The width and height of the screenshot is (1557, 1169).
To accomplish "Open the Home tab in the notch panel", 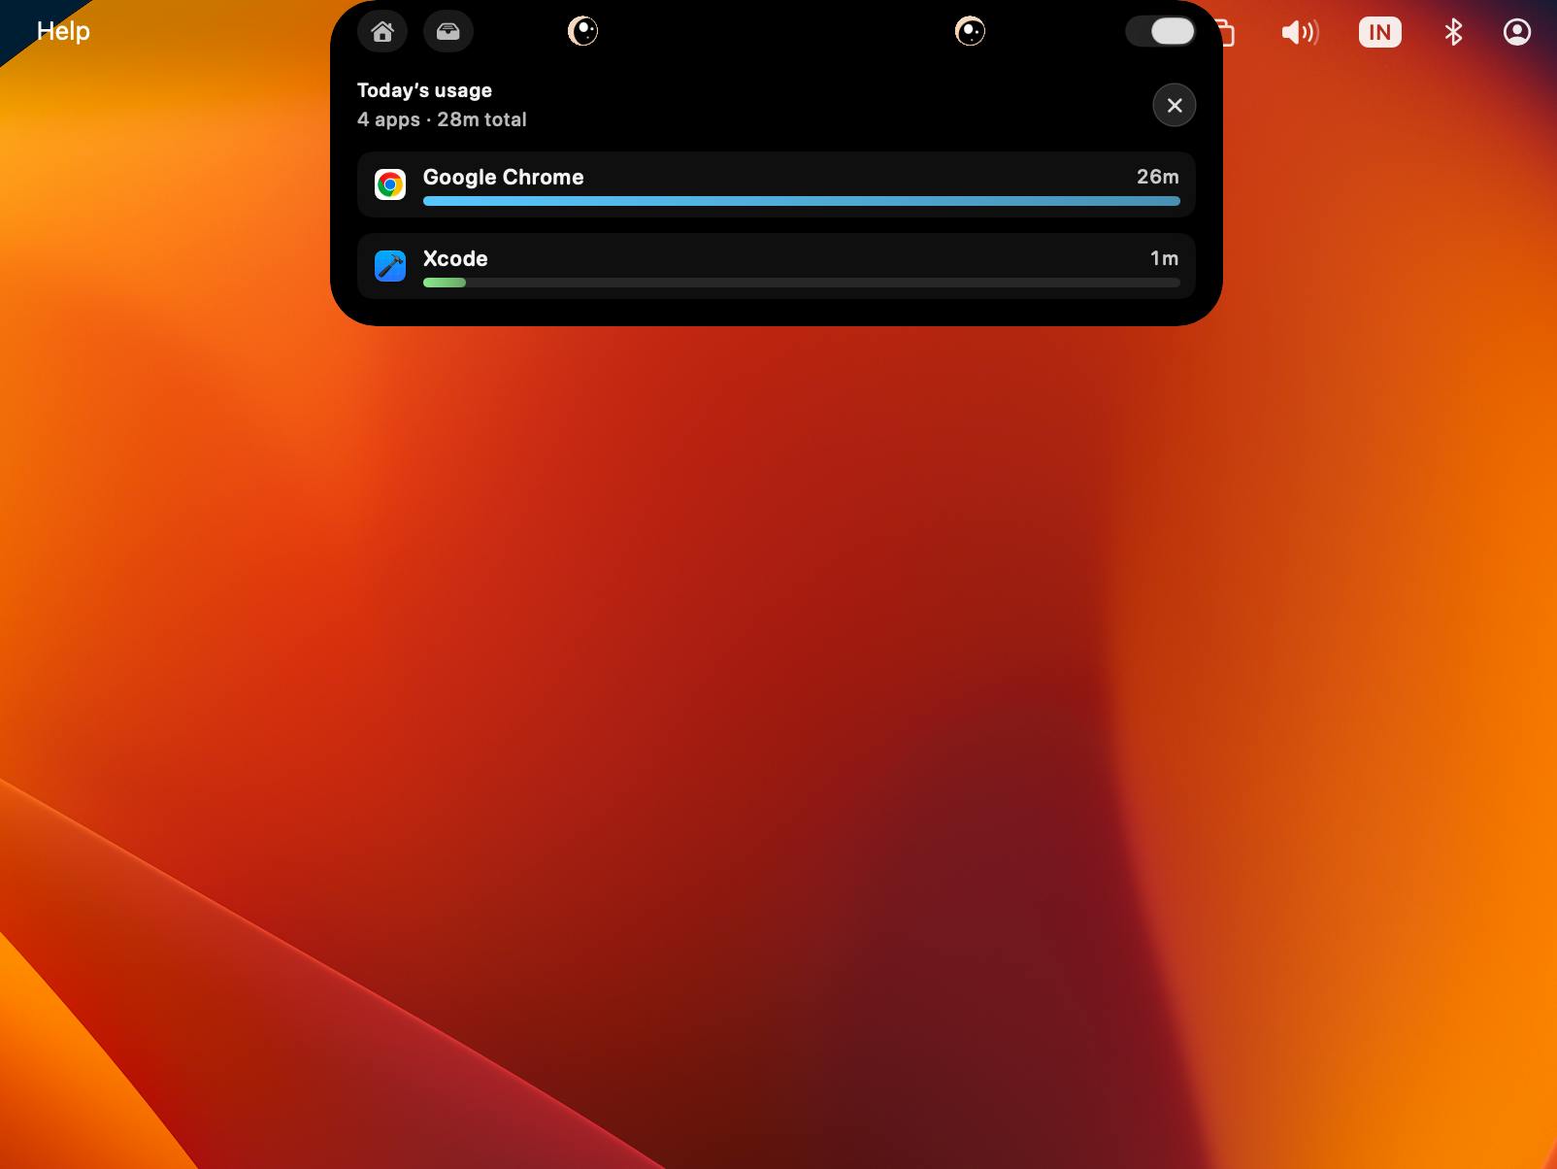I will (382, 31).
